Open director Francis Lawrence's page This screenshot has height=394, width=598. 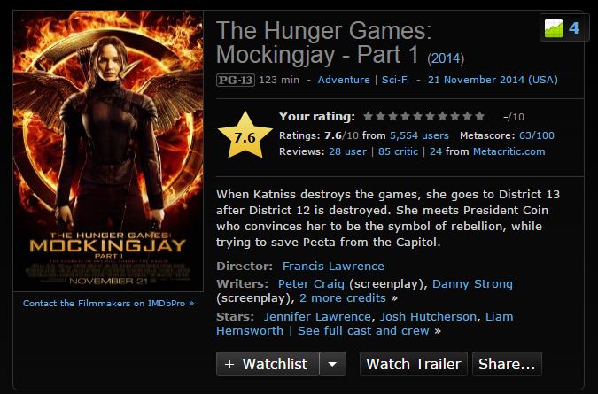[333, 266]
